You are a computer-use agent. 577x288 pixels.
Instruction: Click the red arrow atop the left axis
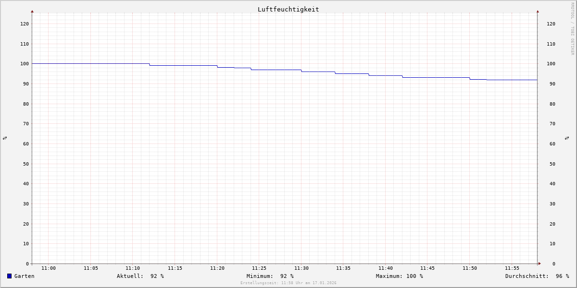point(32,11)
